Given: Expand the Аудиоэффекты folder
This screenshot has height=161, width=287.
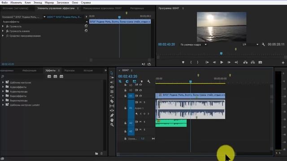Looking at the screenshot, I should pos(3,87).
